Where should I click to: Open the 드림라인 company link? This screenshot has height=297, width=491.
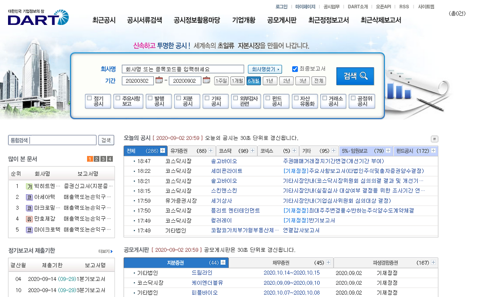pos(202,273)
